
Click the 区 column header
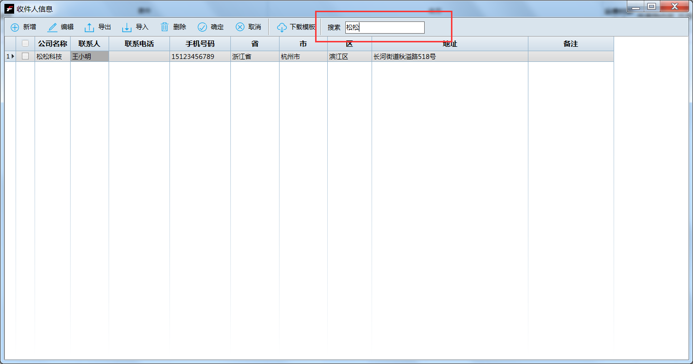(350, 43)
